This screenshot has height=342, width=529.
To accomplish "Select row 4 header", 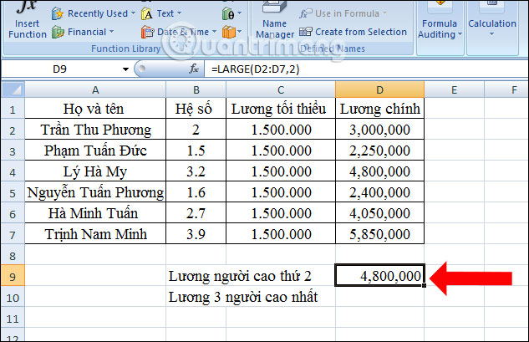I will (13, 171).
